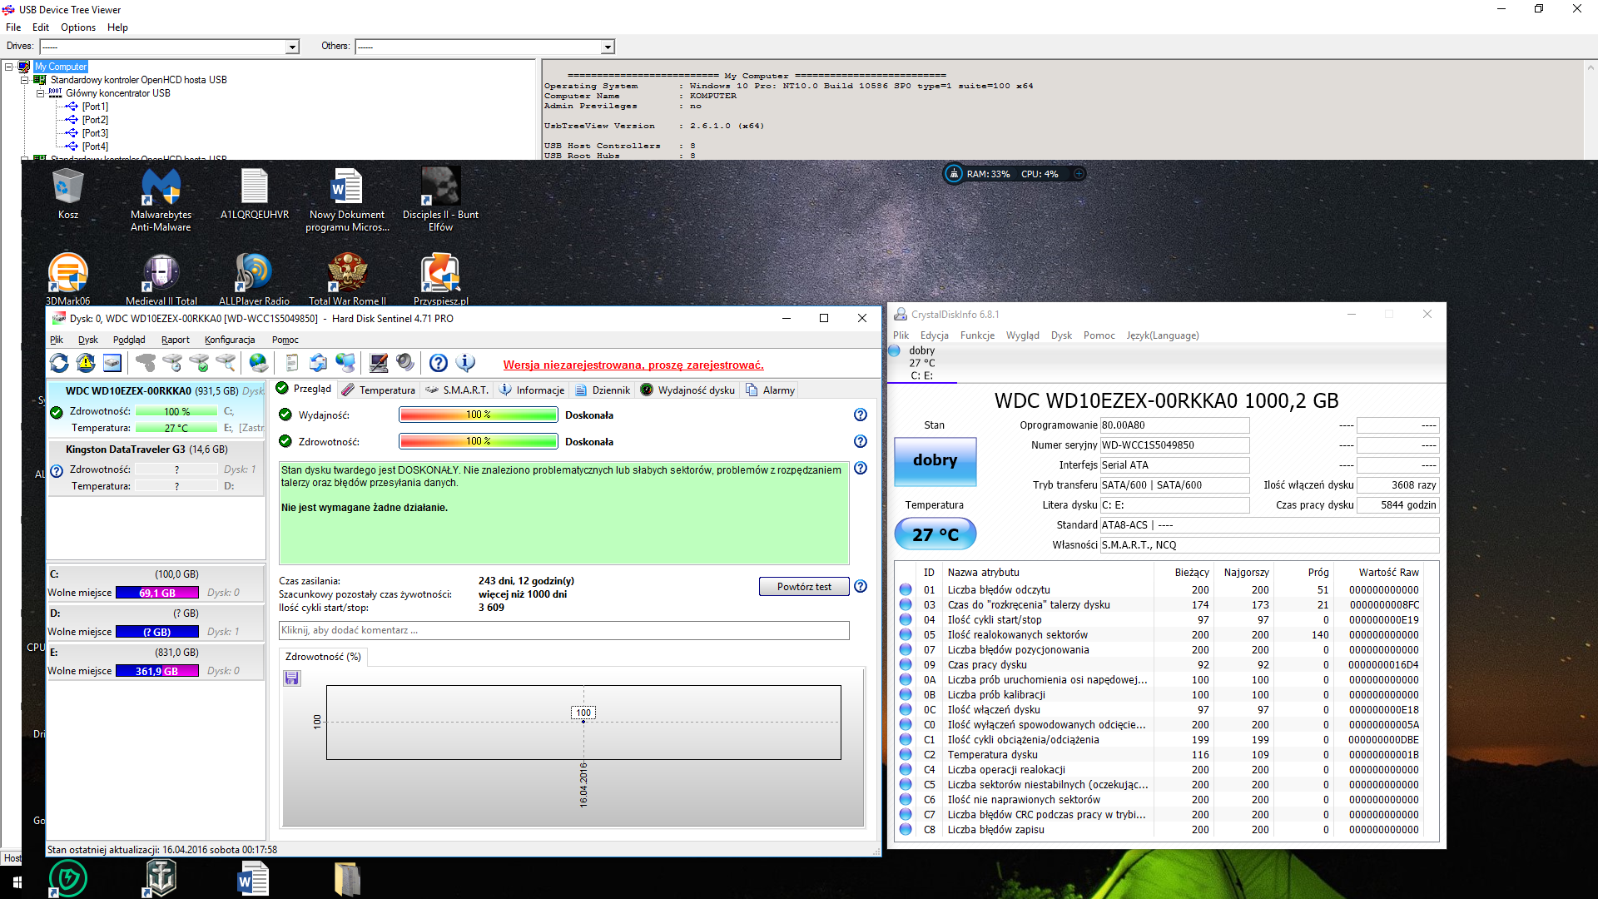Click the help icon beside Zdrowotność row
Viewport: 1598px width, 899px height.
pyautogui.click(x=861, y=441)
